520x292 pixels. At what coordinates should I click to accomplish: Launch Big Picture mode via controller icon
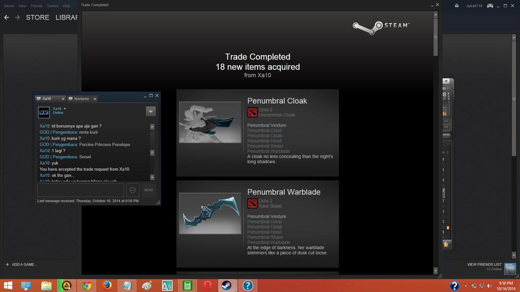(x=490, y=6)
